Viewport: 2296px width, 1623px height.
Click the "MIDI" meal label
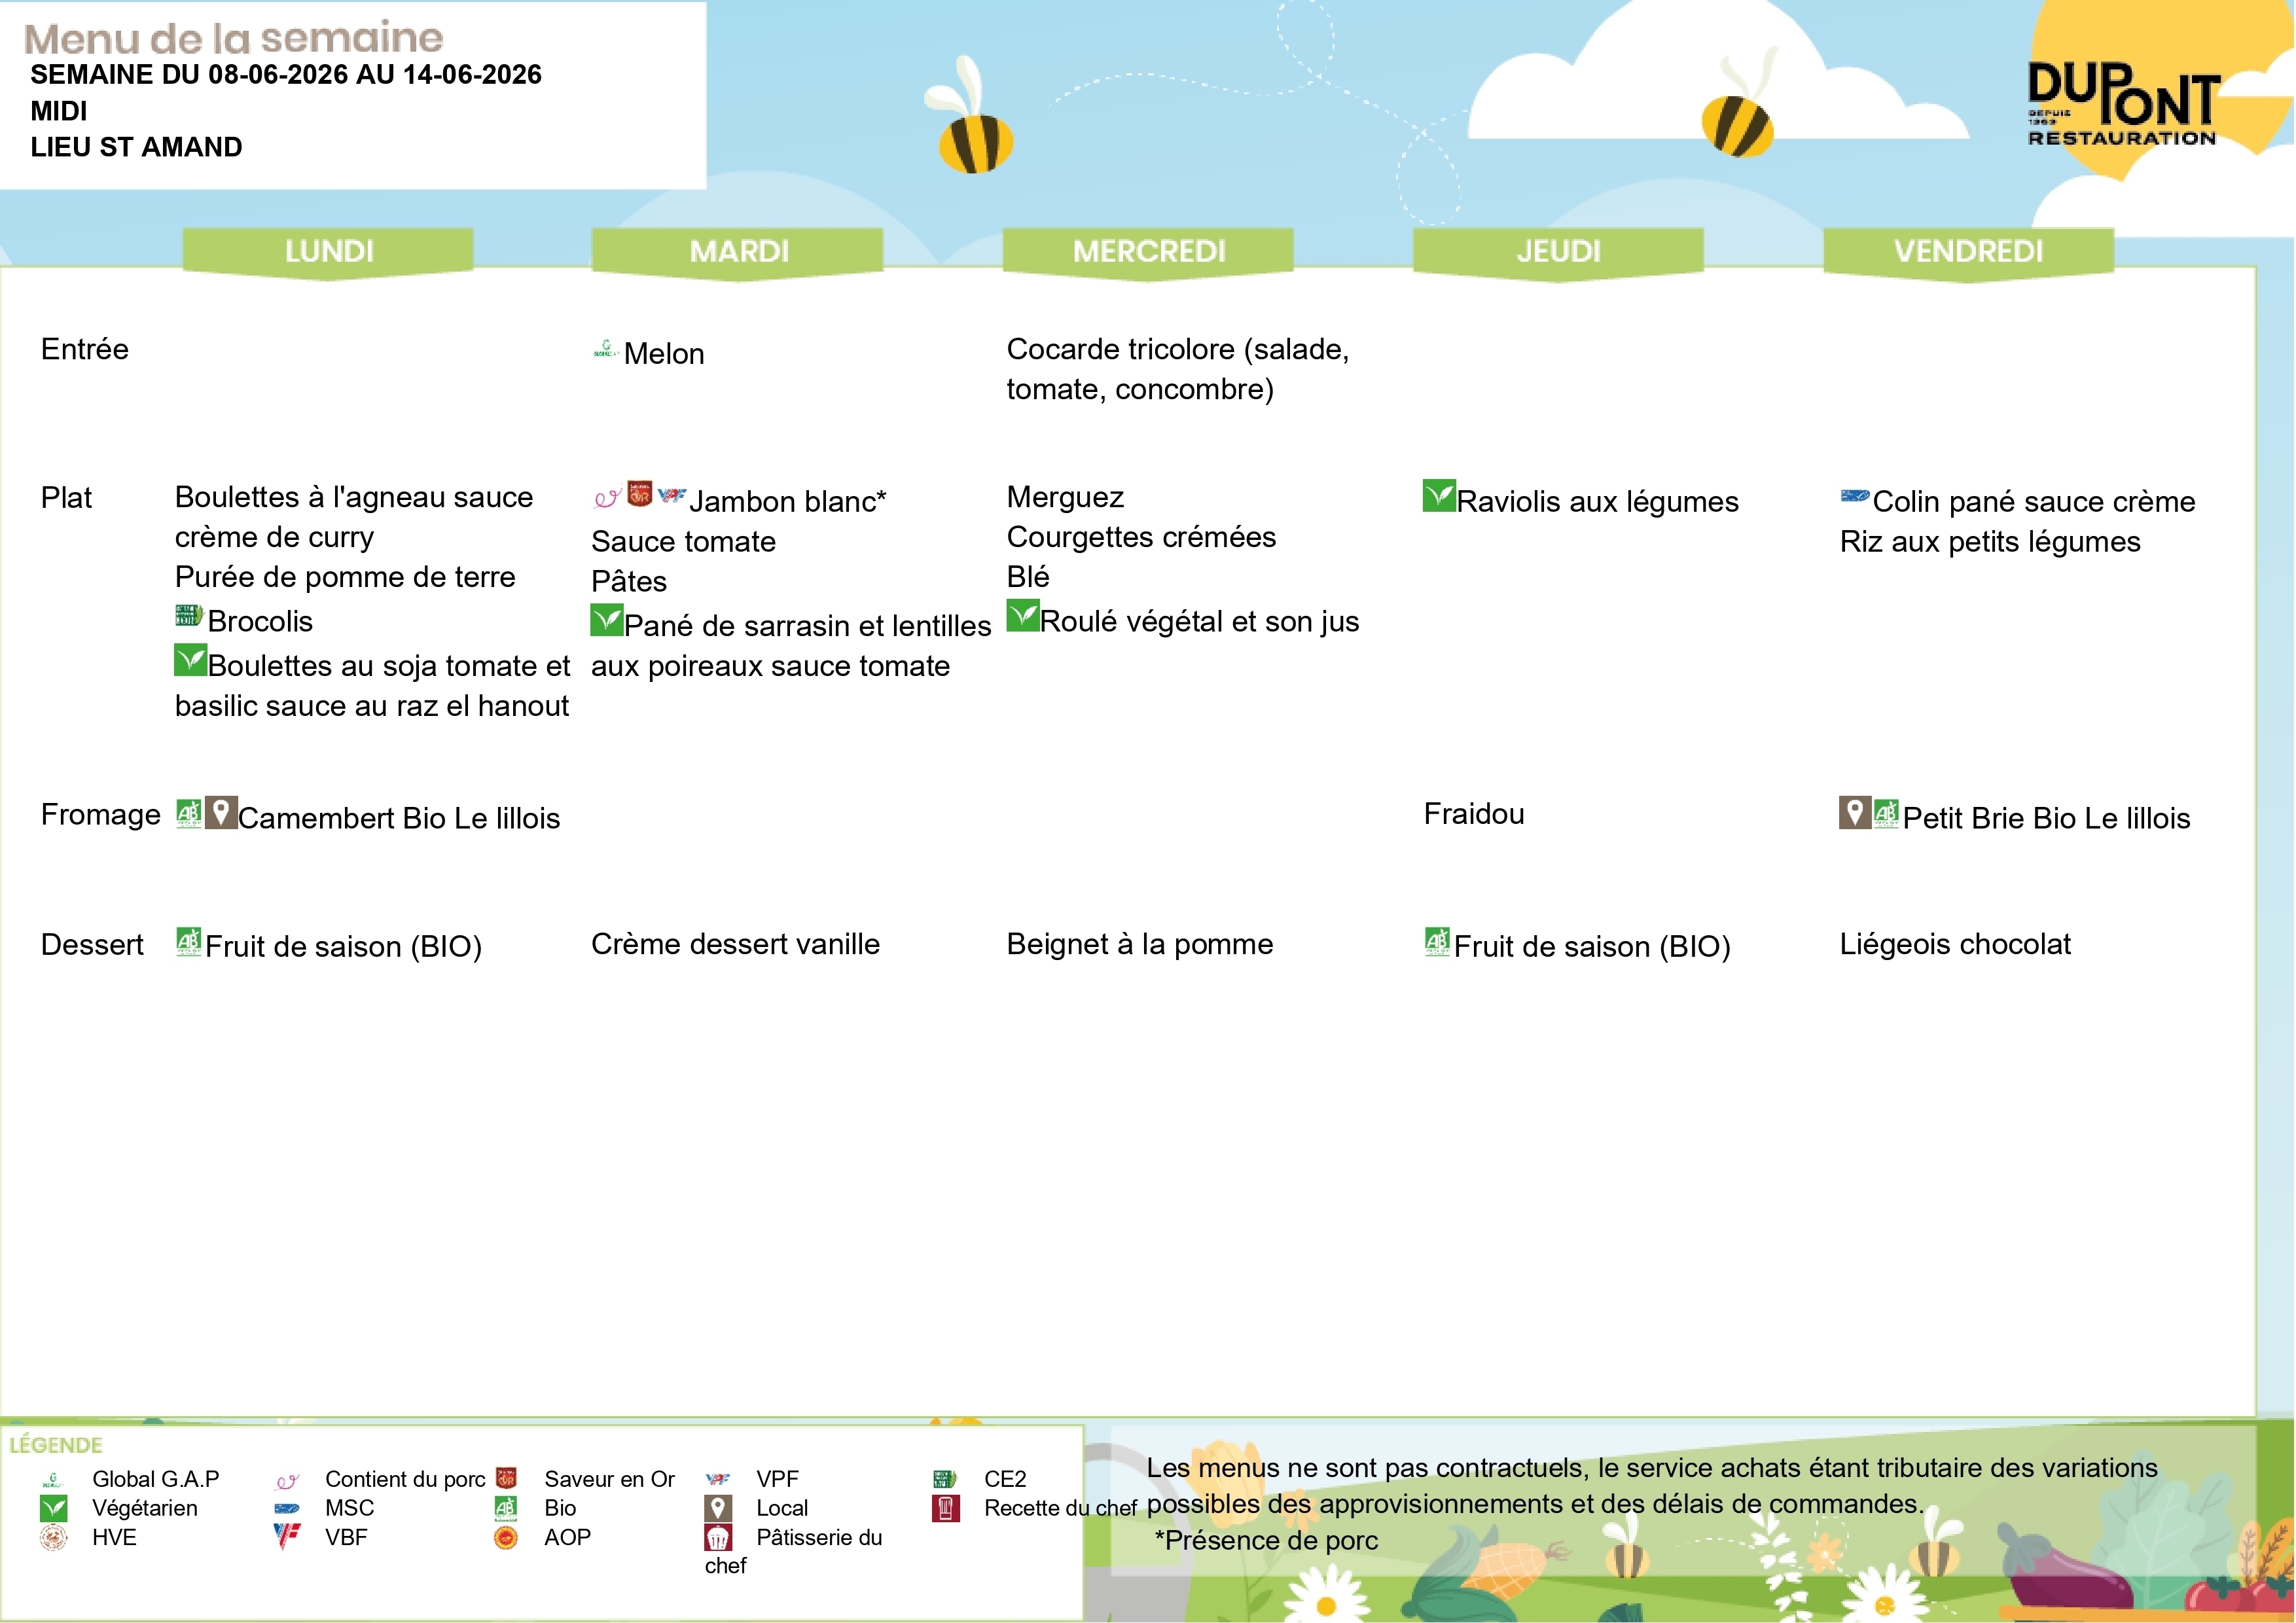(59, 111)
